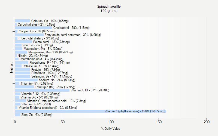
Task: Click the Spinach souffle chart title
Action: (x=109, y=6)
